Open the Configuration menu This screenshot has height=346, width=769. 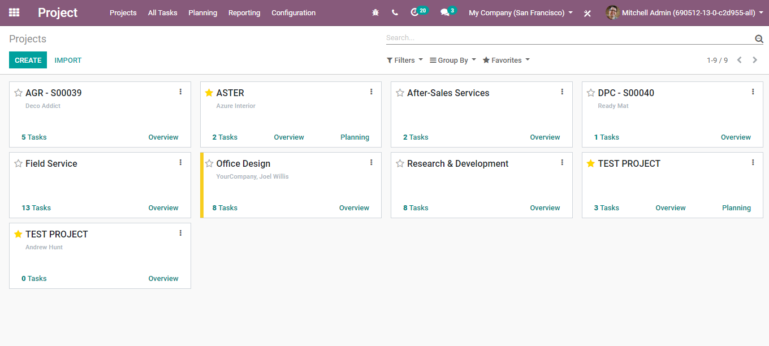293,12
